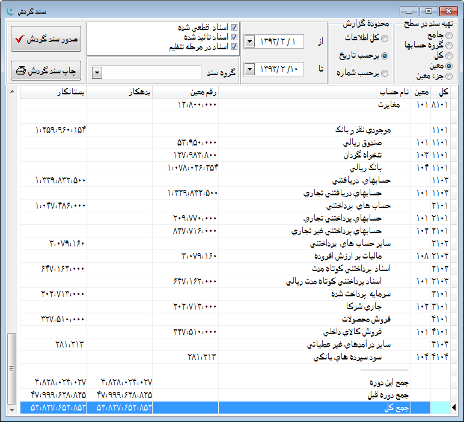Close the سند گردش window
The image size is (464, 422).
click(x=448, y=11)
